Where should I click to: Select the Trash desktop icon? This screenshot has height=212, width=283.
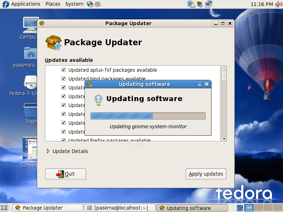coord(30,113)
